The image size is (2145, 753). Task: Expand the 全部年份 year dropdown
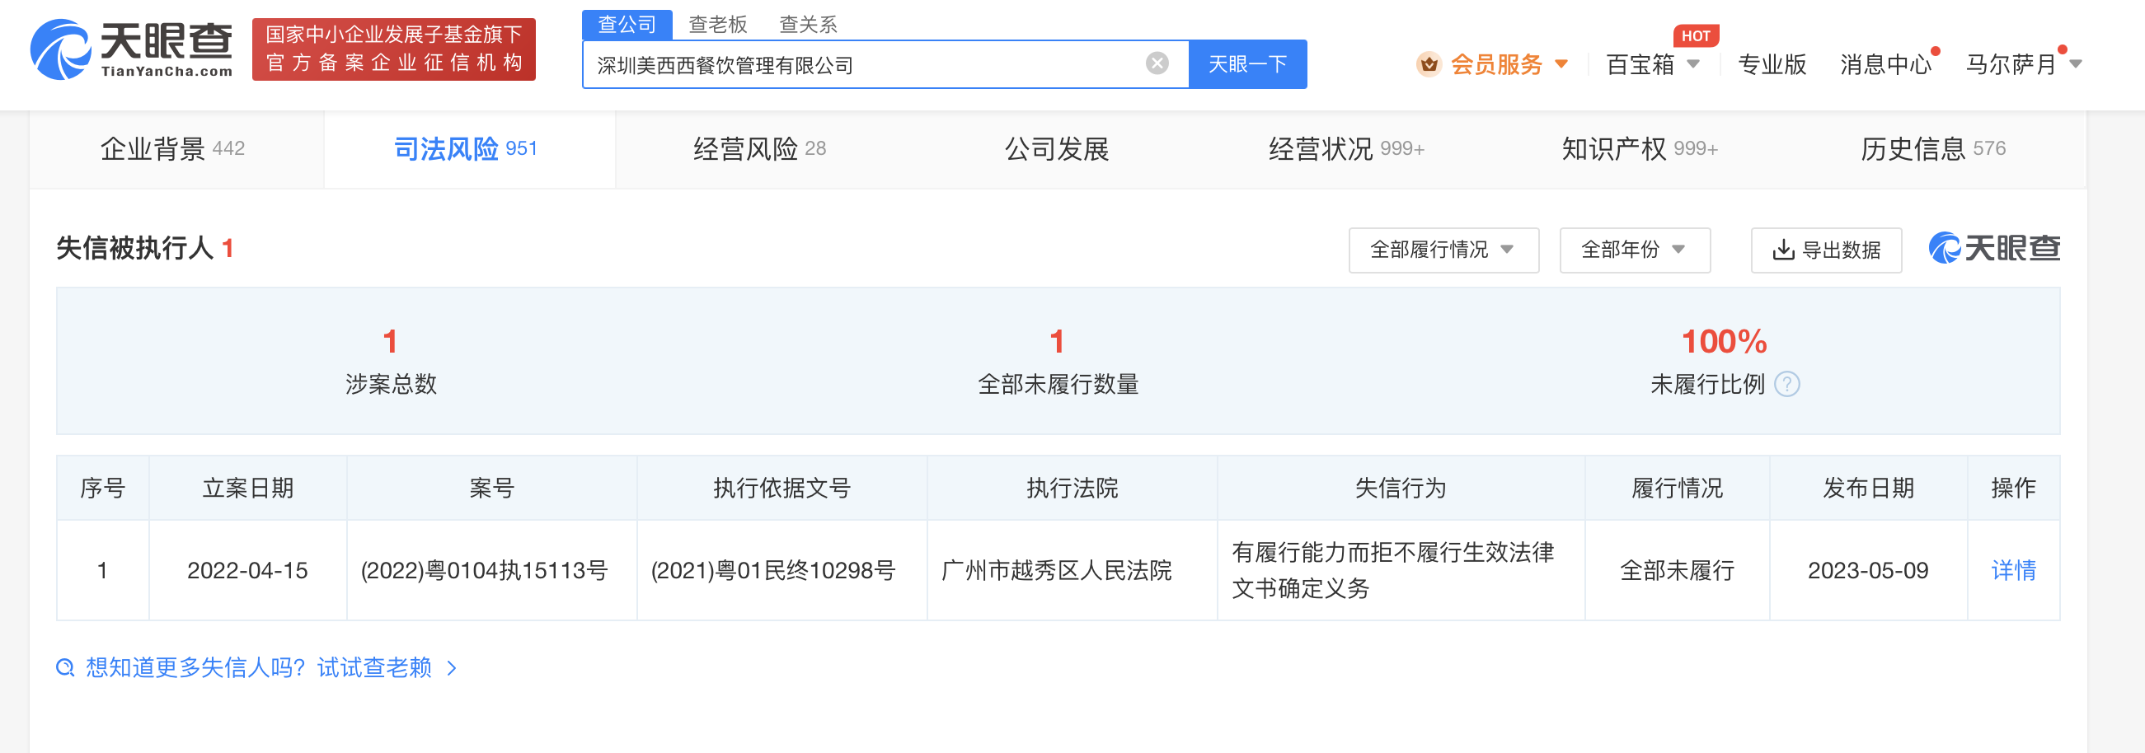1634,250
